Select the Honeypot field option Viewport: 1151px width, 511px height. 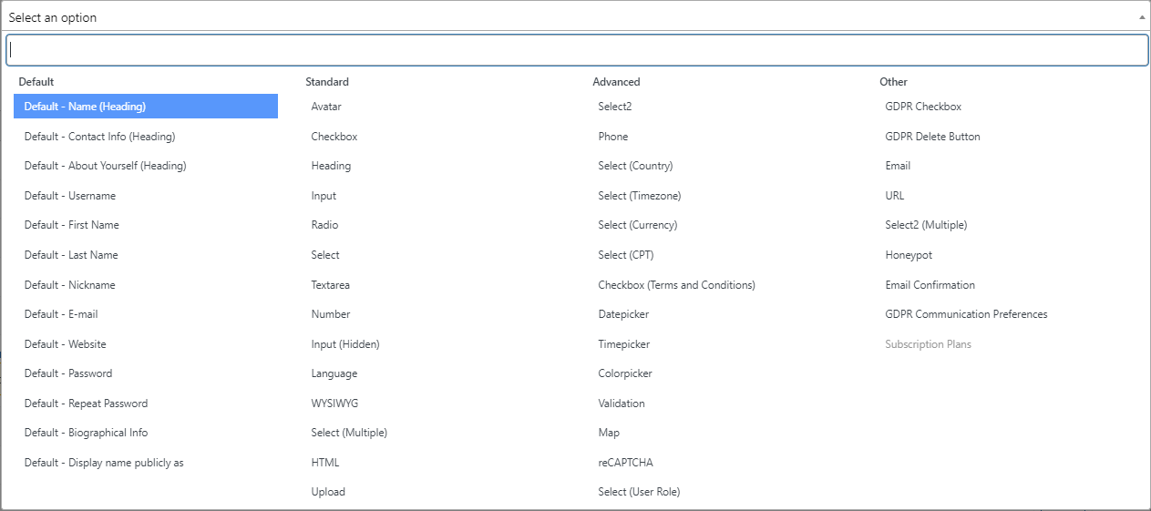point(1007,255)
